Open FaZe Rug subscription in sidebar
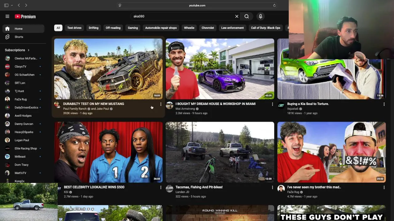This screenshot has height=221, width=394. [23, 99]
